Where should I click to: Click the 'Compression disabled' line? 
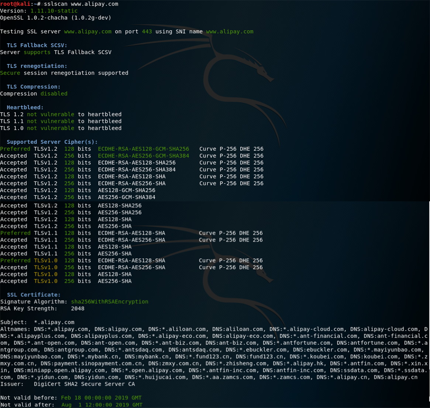coord(34,93)
